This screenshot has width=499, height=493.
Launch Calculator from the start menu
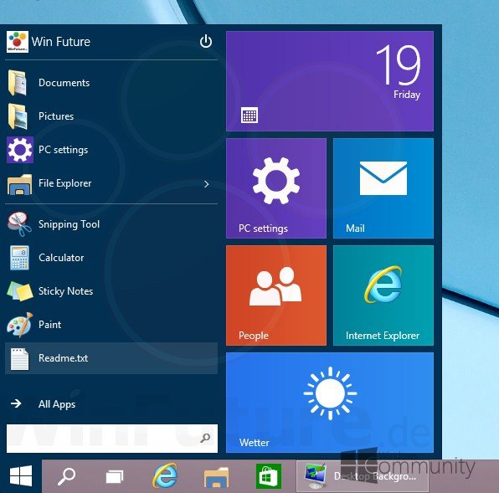[x=111, y=258]
